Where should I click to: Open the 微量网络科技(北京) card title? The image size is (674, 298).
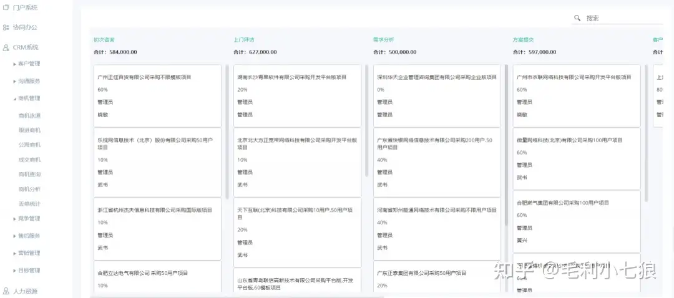570,140
